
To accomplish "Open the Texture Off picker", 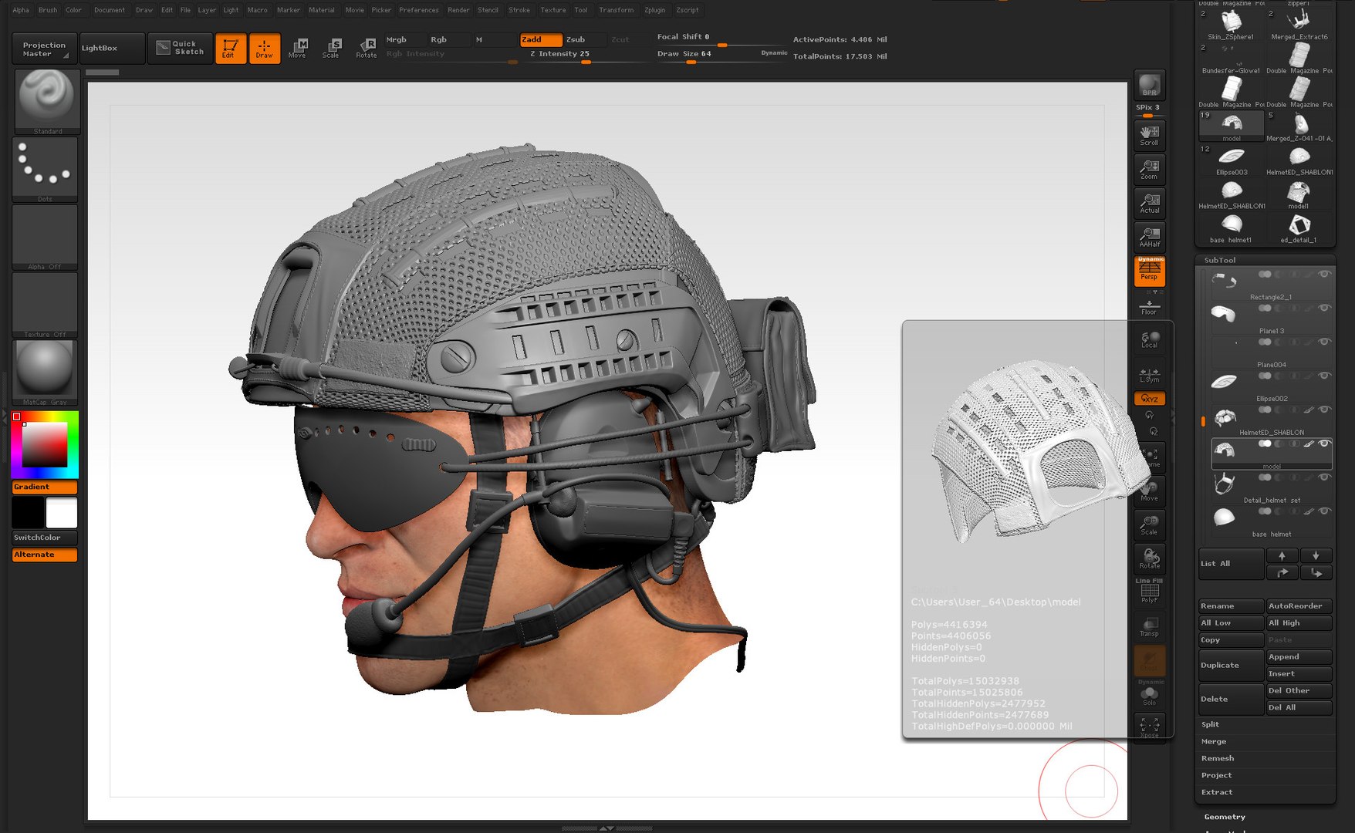I will (45, 305).
